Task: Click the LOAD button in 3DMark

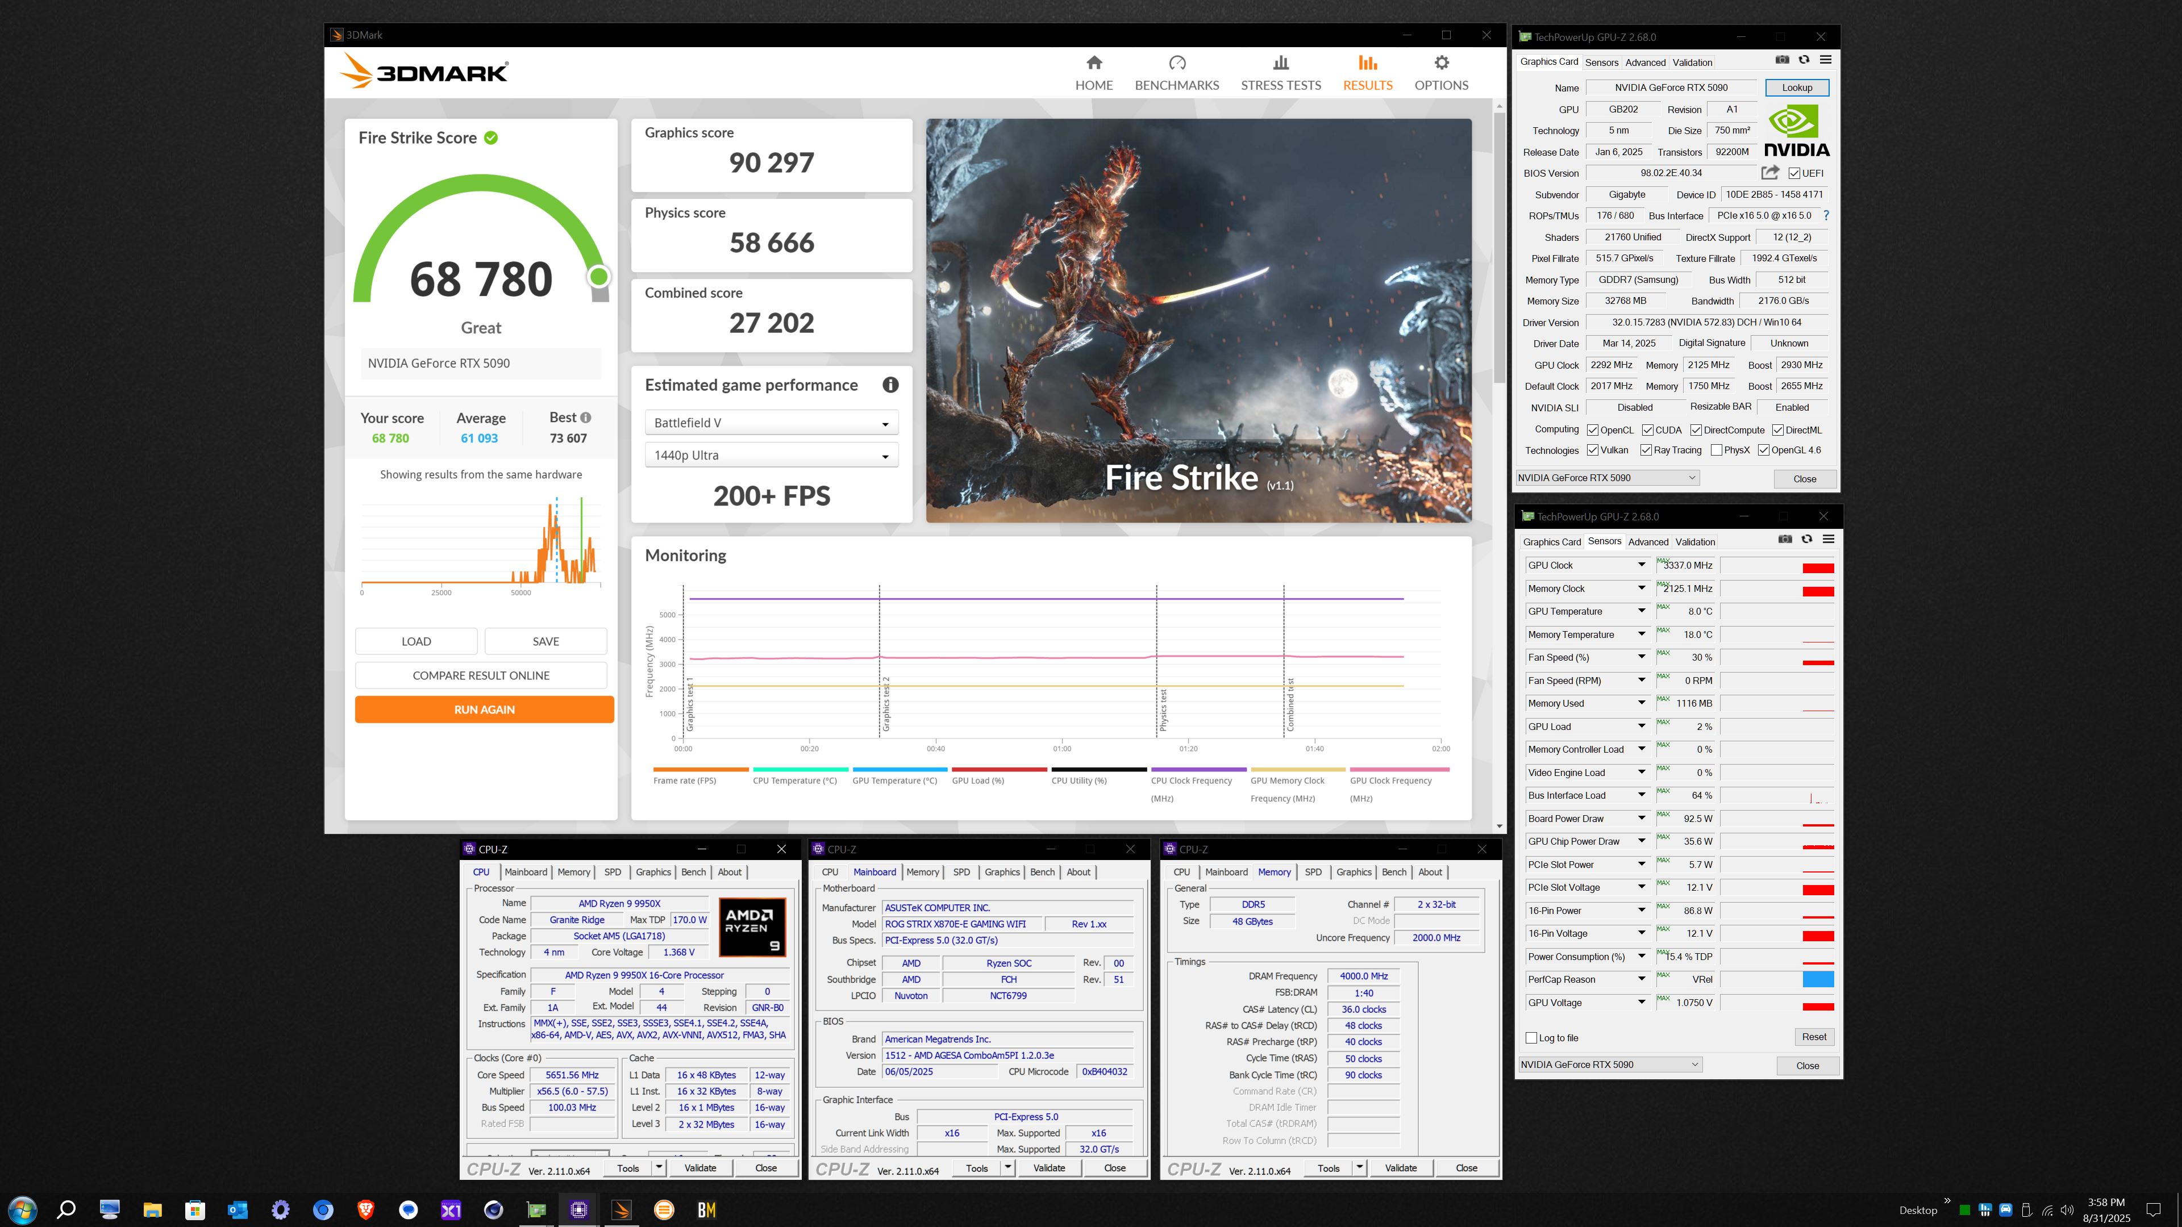Action: click(x=416, y=642)
